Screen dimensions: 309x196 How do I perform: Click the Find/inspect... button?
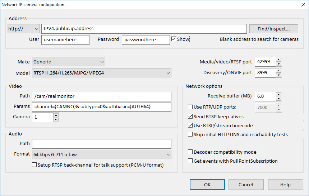(273, 29)
